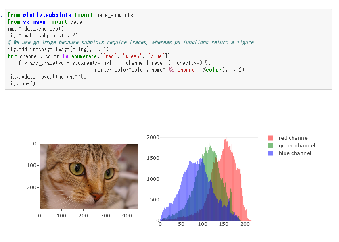Screen dimensions: 339x242
Task: Click inside the code cell editor
Action: click(x=168, y=49)
